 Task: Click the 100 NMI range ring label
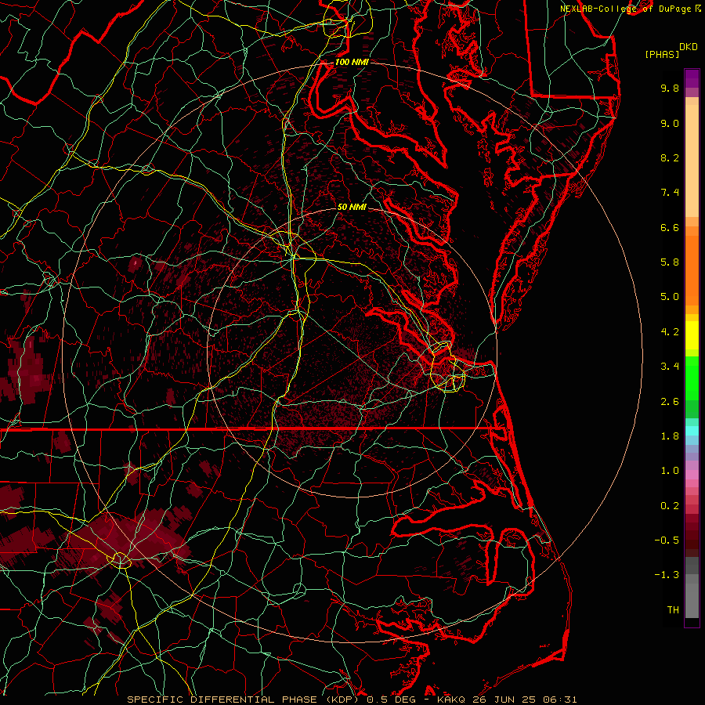tap(352, 62)
